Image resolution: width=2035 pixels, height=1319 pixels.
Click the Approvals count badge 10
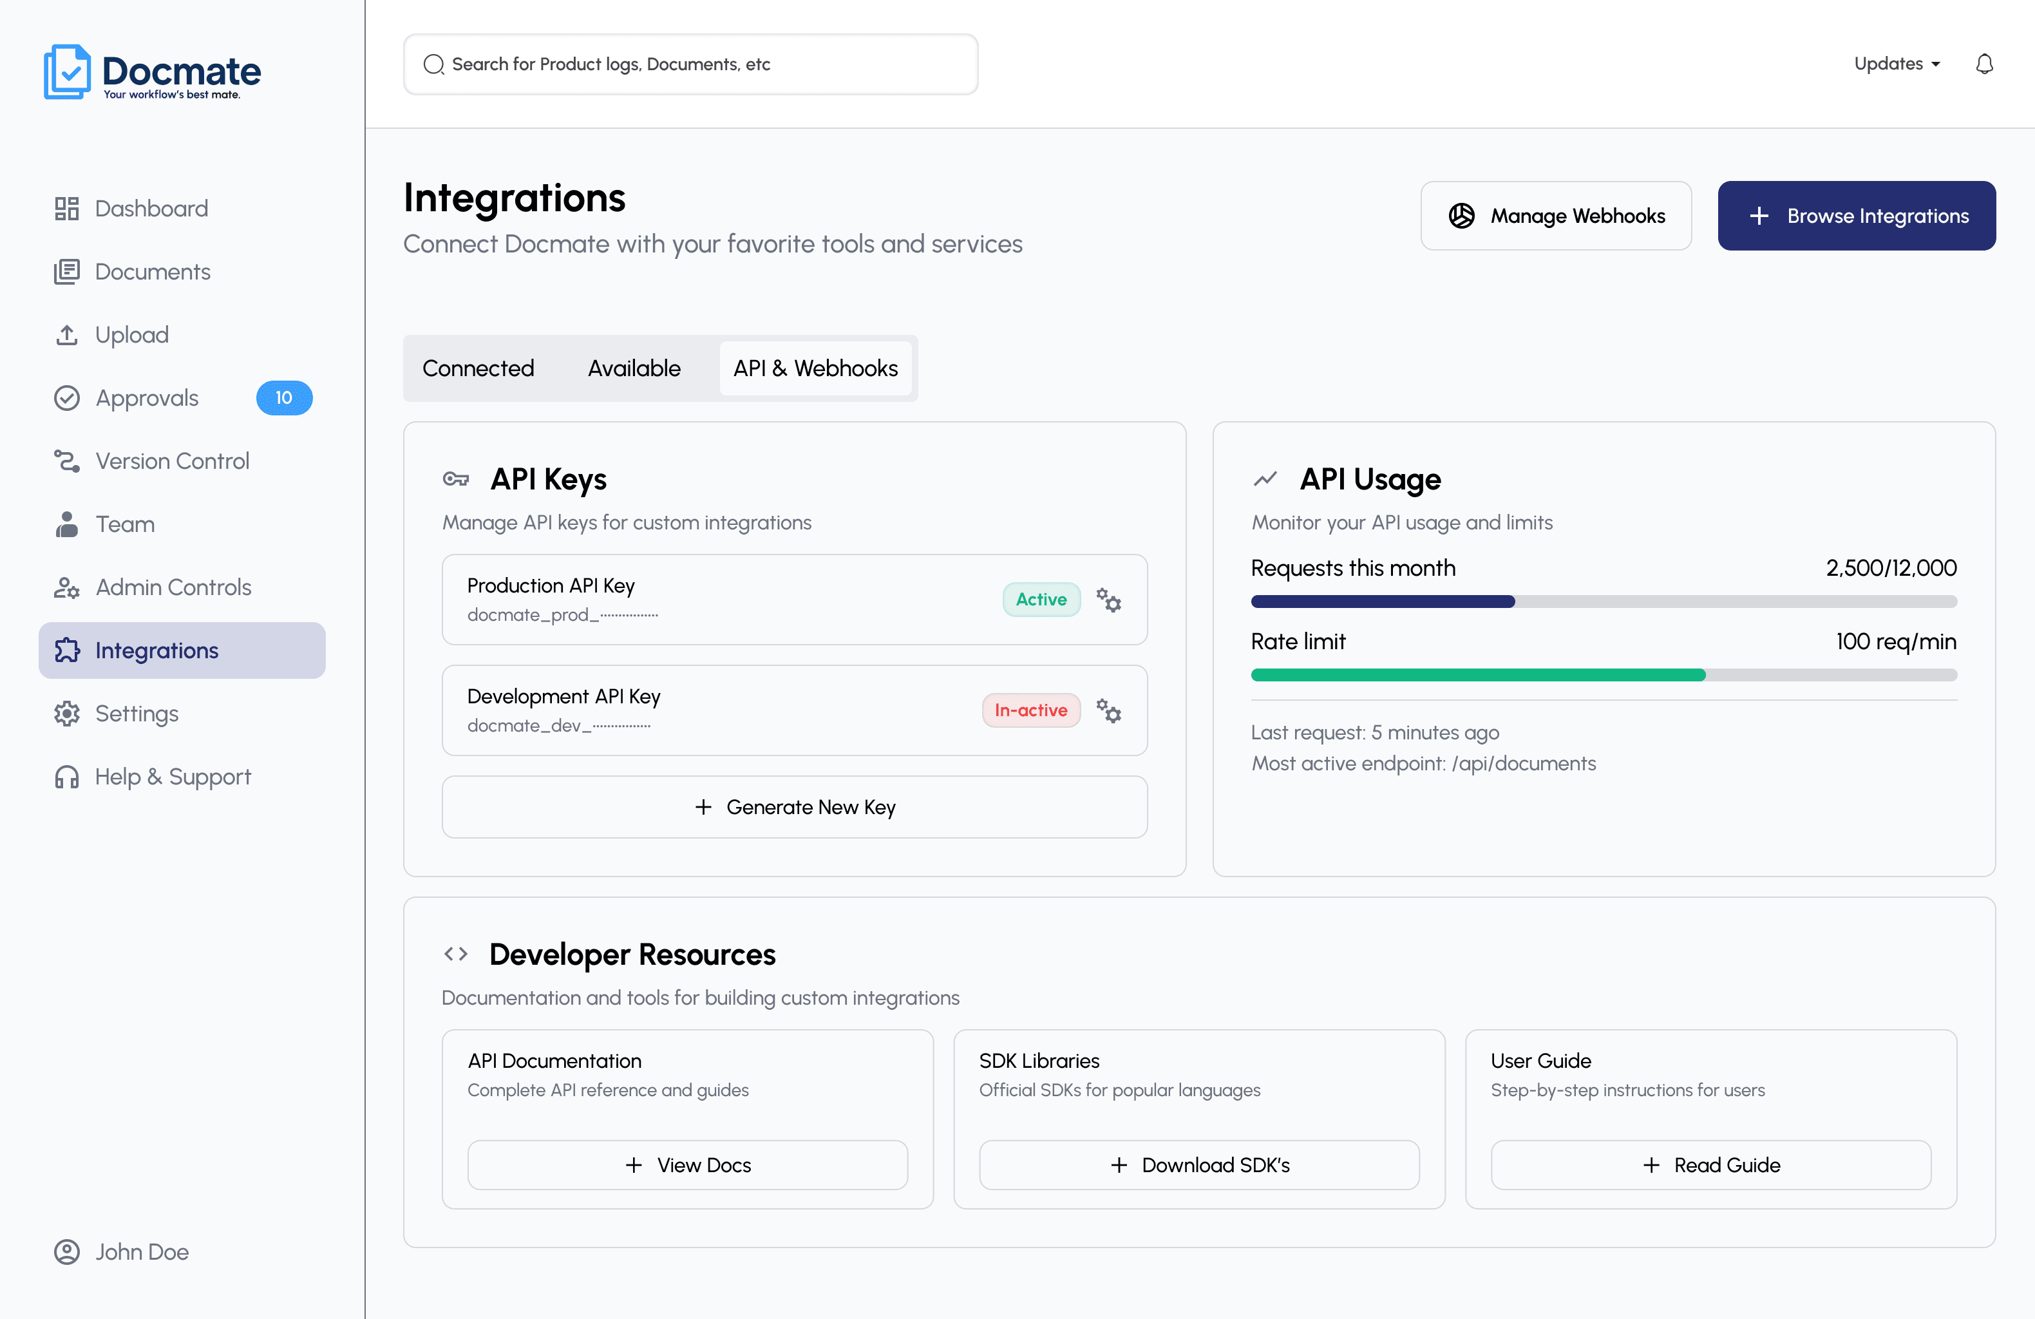point(284,398)
